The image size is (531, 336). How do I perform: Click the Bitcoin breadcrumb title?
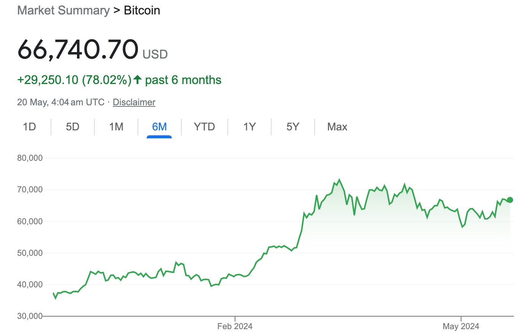point(142,10)
